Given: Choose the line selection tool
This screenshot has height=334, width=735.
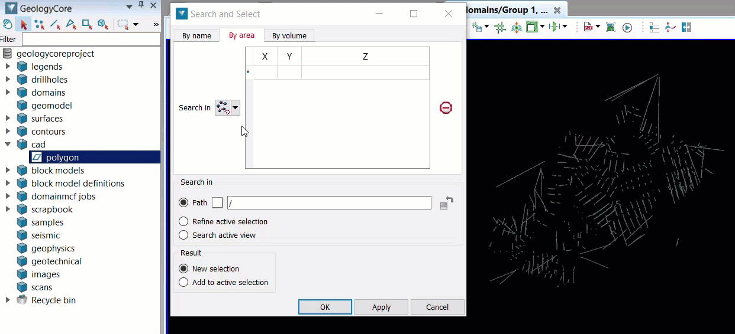Looking at the screenshot, I should coord(55,24).
